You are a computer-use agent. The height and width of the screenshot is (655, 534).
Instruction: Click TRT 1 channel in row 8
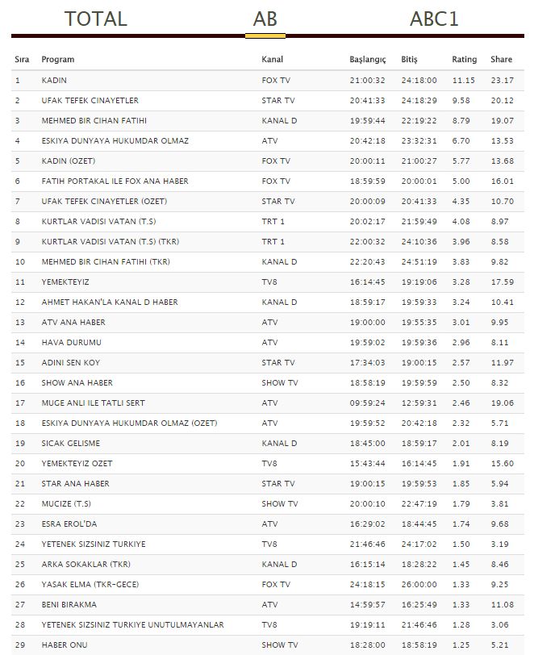pos(273,221)
